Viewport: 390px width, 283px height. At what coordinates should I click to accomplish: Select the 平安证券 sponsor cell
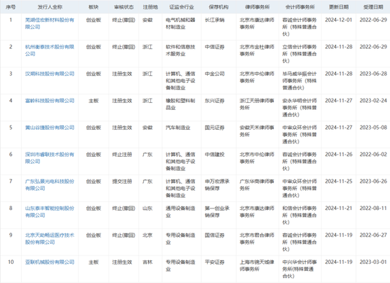pyautogui.click(x=214, y=262)
